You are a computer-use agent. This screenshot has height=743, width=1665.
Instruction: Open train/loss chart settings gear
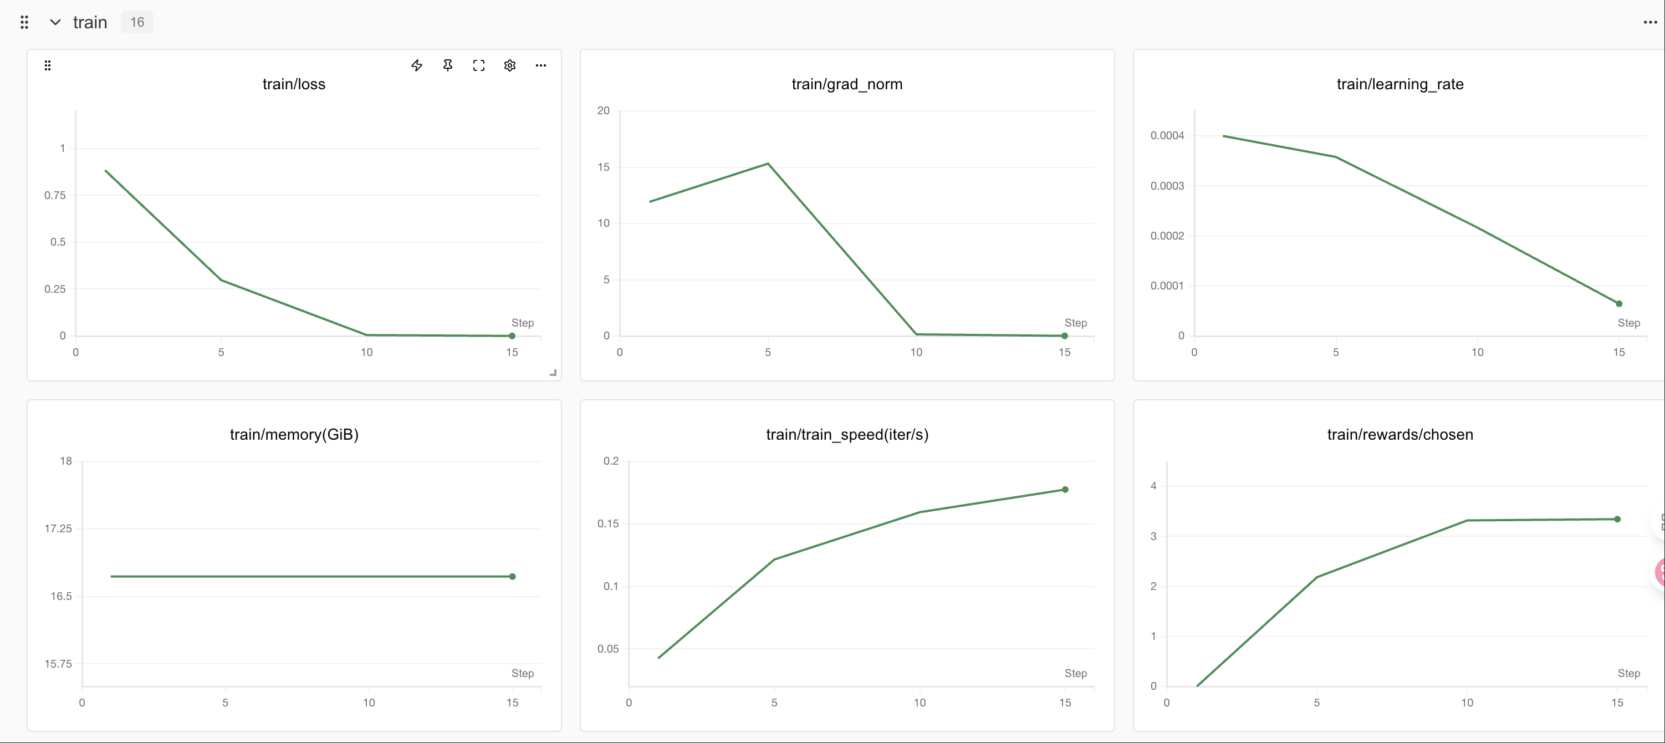pyautogui.click(x=510, y=65)
